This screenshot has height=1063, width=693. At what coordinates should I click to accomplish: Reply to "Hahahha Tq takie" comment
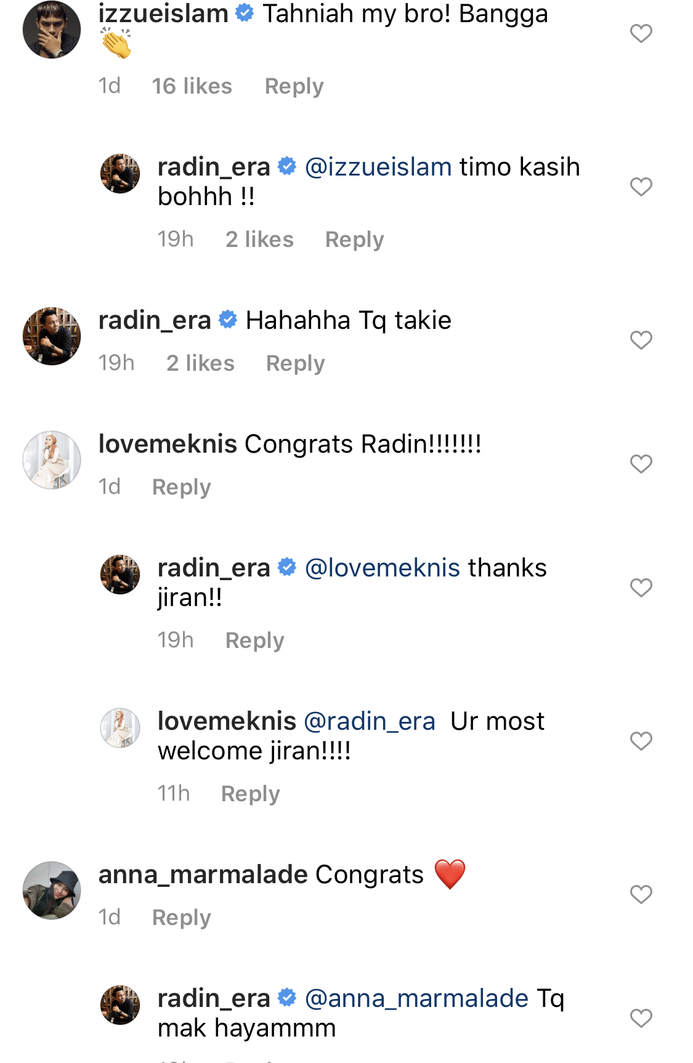click(x=295, y=363)
